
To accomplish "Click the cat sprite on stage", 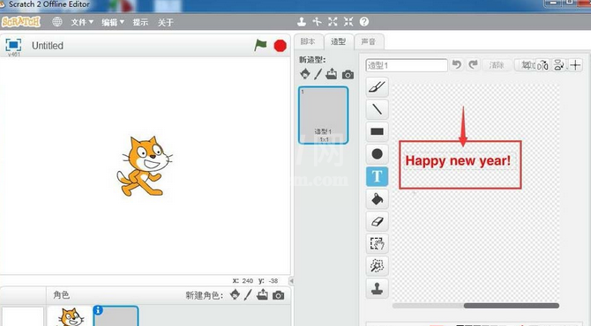I will pyautogui.click(x=145, y=166).
